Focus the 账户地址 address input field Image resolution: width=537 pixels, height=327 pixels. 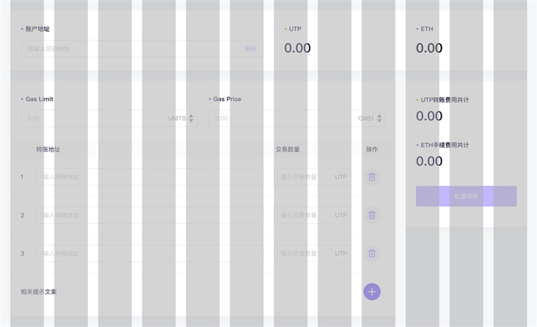[142, 48]
